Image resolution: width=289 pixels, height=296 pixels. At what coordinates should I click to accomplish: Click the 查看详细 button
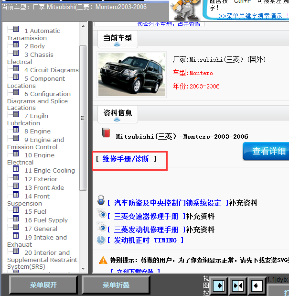(x=266, y=152)
